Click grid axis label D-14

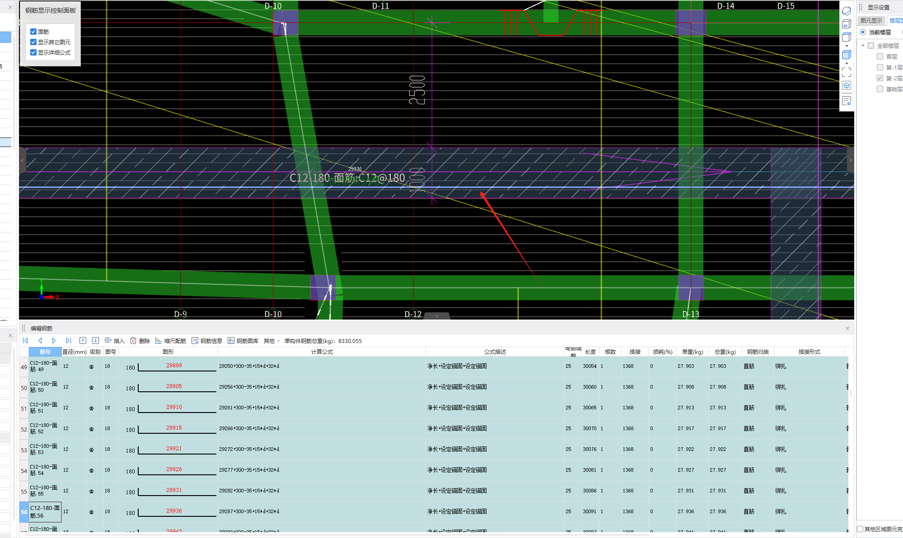725,6
